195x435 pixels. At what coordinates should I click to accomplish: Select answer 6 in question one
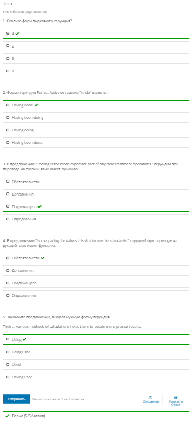(x=96, y=58)
